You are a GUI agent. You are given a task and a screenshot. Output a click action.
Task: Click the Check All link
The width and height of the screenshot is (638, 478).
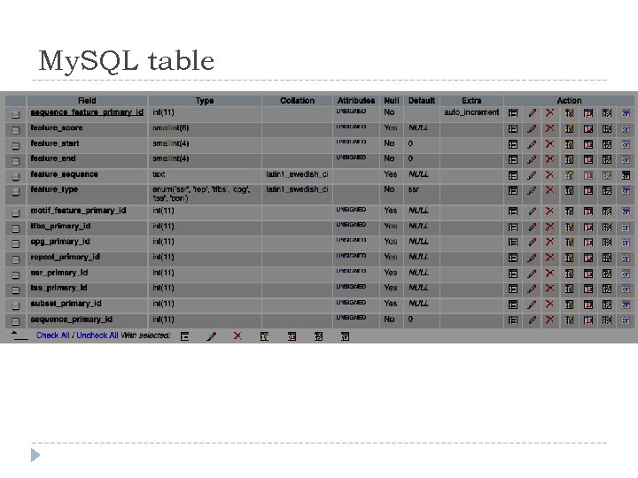tap(52, 335)
